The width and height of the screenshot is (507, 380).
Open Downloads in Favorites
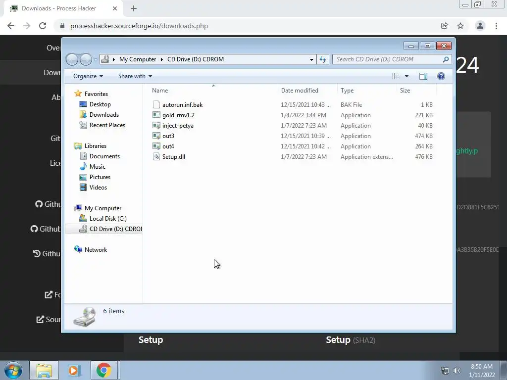[104, 115]
